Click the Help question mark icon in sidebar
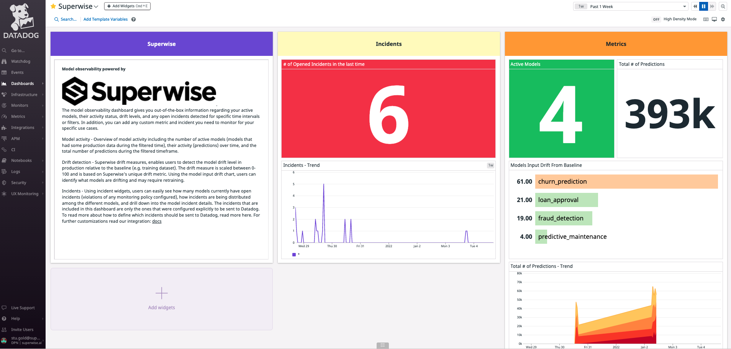Screen dimensions: 731x349 pos(4,318)
